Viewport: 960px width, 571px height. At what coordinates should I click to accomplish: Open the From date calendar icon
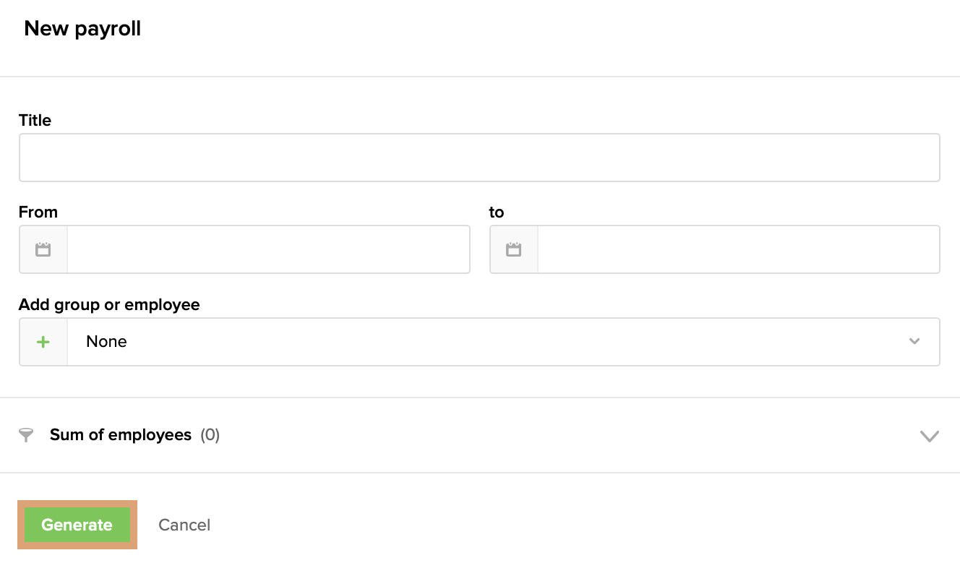[x=43, y=250]
